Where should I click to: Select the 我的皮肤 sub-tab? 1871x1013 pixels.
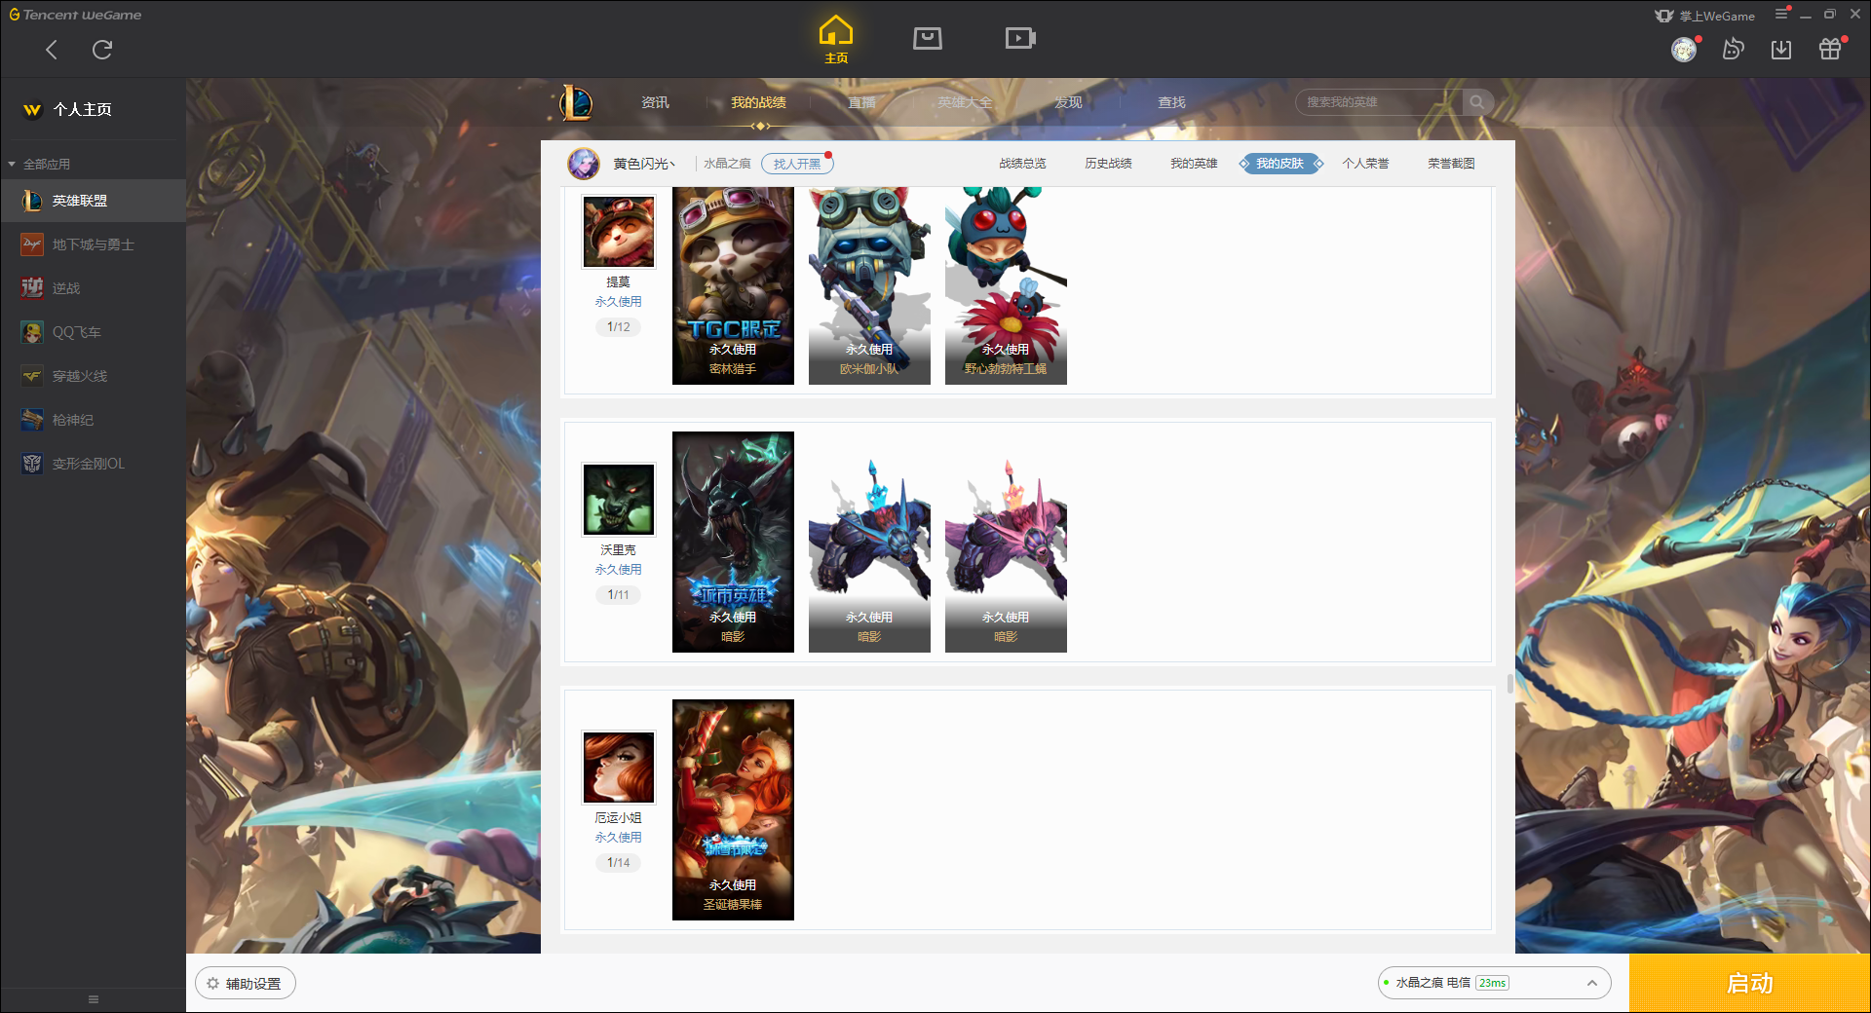1279,164
